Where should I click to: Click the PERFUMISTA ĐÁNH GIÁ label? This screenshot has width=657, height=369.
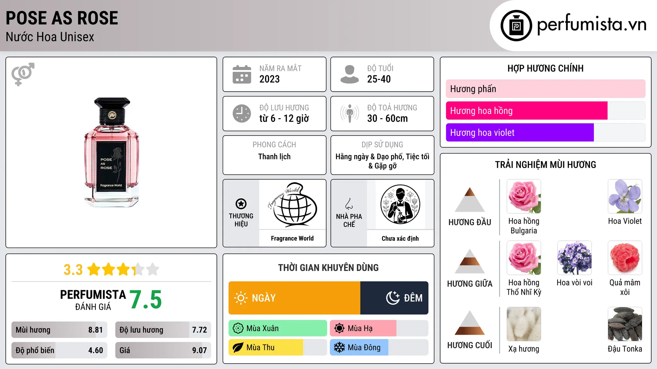[x=93, y=300]
